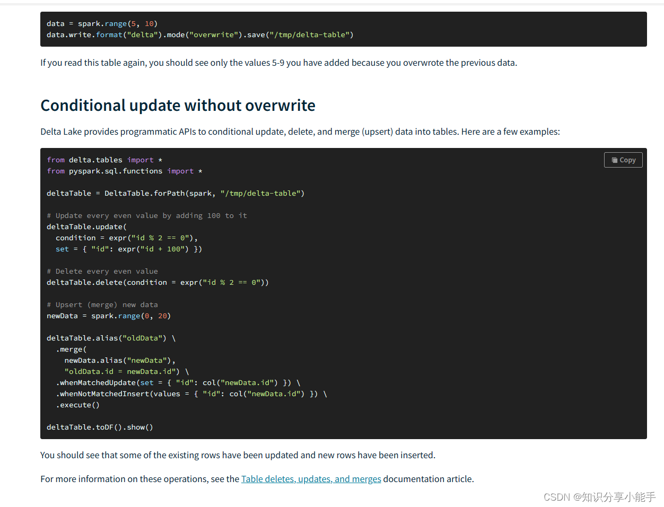The image size is (664, 507).
Task: Click the DeltaTable.forPath(spark, ...) line
Action: [176, 193]
